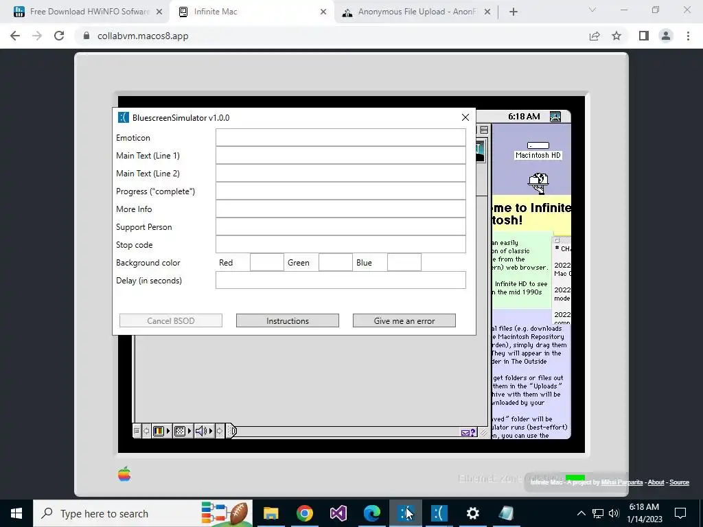Switch to the Infinite Mac tab
This screenshot has width=703, height=527.
(252, 12)
